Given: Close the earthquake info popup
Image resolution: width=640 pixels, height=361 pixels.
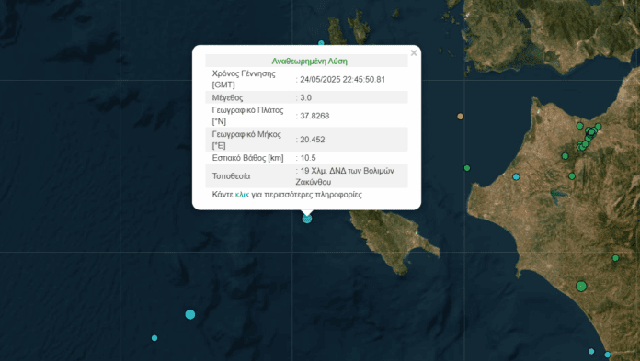Looking at the screenshot, I should pyautogui.click(x=414, y=52).
